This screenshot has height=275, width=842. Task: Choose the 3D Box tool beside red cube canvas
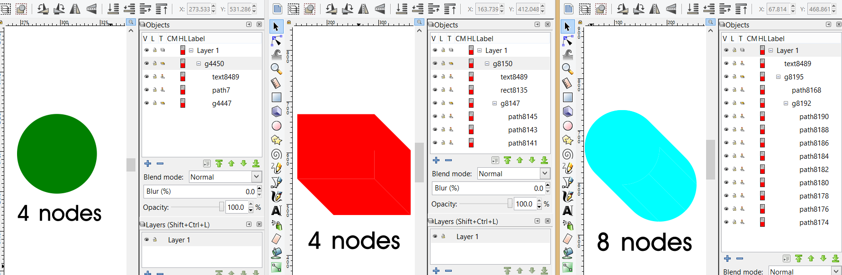277,112
